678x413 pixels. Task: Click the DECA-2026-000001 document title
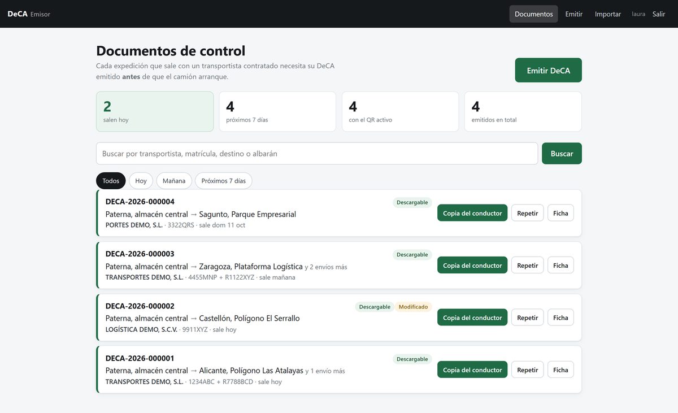140,358
